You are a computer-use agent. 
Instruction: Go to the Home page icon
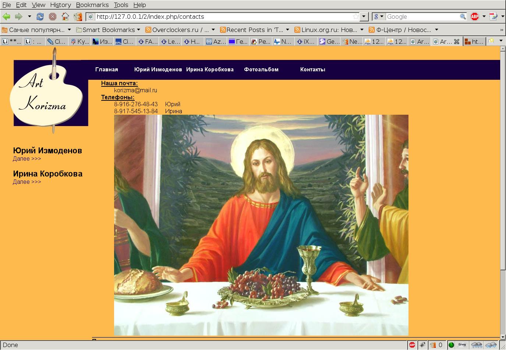pos(65,17)
